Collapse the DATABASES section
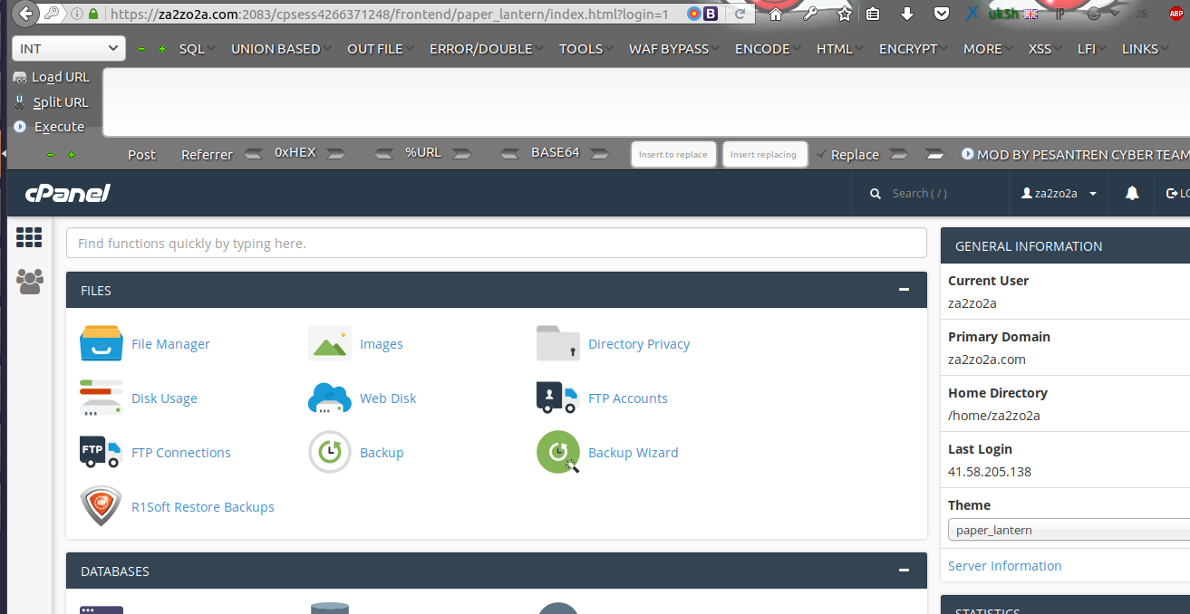Viewport: 1190px width, 614px height. click(x=904, y=571)
